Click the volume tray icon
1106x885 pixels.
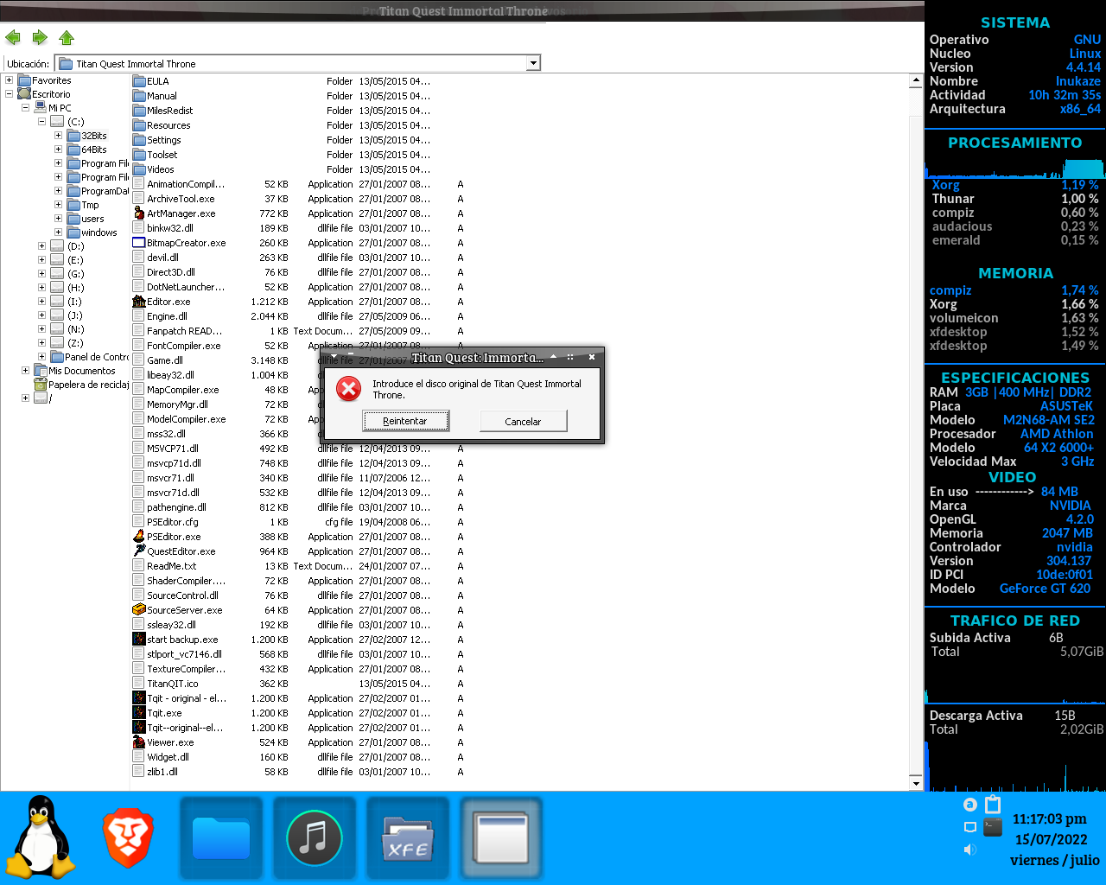(x=969, y=850)
